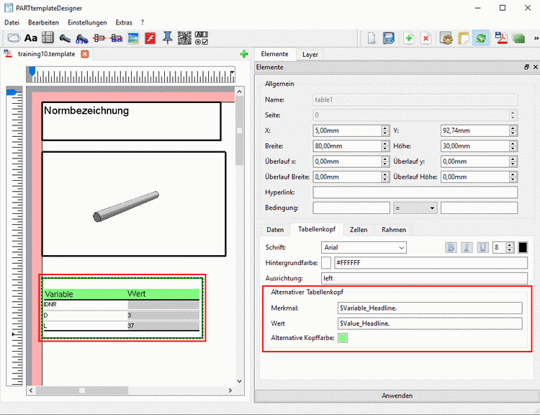
Task: Pick the Hintergrundfarbe white swatch
Action: click(x=325, y=263)
